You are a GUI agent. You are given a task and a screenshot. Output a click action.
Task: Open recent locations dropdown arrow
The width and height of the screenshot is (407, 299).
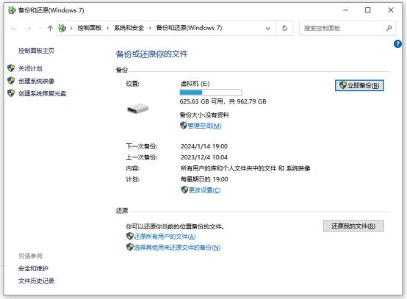40,28
